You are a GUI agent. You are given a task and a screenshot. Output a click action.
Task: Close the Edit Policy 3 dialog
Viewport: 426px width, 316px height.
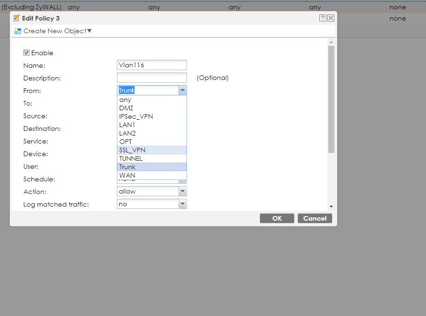pyautogui.click(x=331, y=18)
